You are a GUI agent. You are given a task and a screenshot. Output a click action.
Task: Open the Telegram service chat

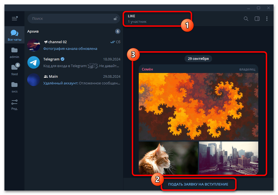(74, 62)
